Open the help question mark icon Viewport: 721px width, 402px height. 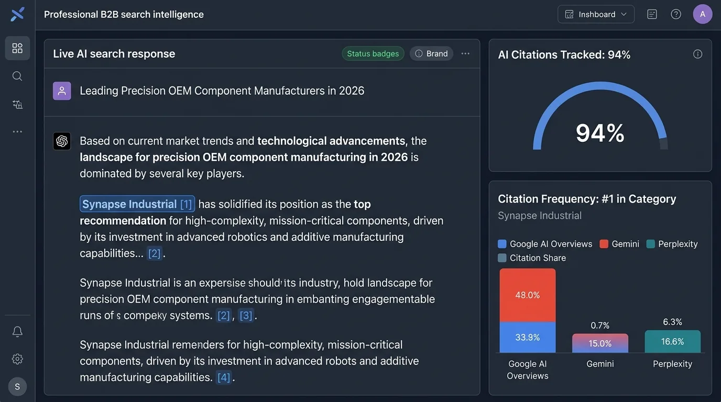coord(676,14)
